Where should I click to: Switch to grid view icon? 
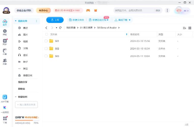pos(190,28)
